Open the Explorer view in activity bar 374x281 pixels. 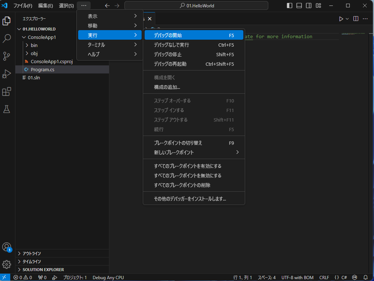tap(7, 21)
